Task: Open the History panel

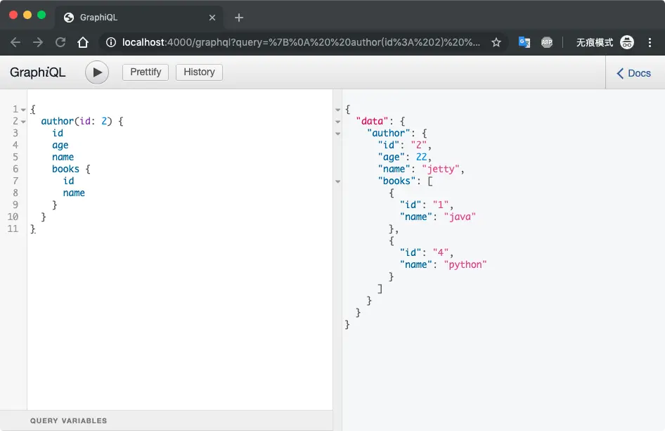Action: (x=199, y=72)
